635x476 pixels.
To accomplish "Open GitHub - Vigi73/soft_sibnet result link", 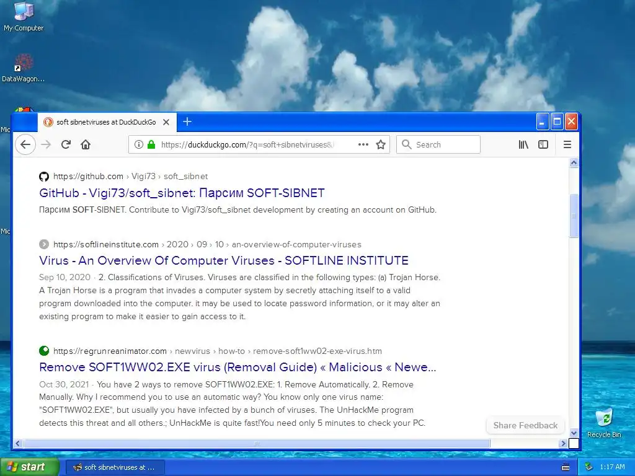I will pos(182,193).
